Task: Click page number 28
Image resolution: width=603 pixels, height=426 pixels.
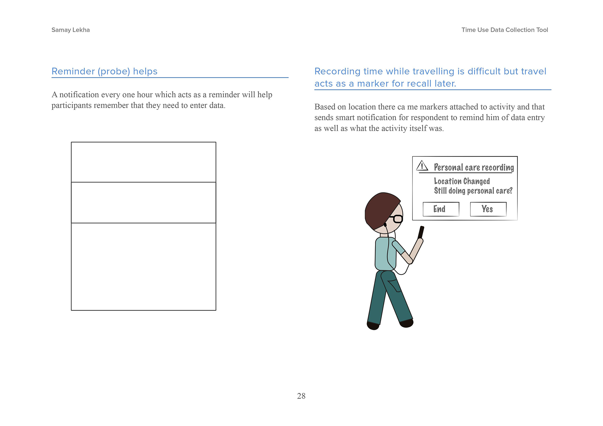Action: coord(301,396)
